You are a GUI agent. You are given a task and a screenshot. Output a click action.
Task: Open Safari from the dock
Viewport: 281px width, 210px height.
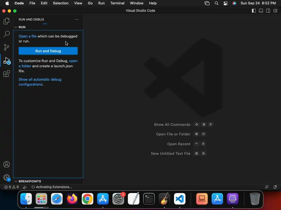click(57, 199)
